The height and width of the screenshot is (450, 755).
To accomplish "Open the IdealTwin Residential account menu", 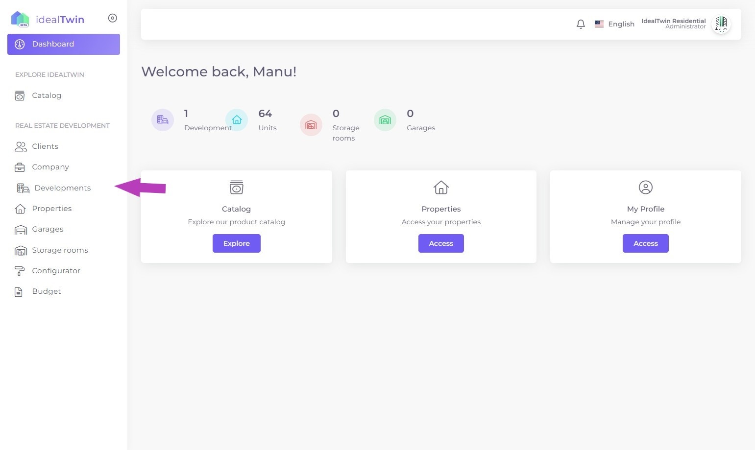I will 673,24.
